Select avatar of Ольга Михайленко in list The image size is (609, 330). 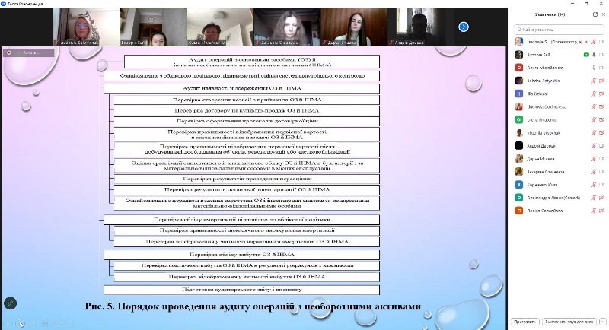coord(519,68)
